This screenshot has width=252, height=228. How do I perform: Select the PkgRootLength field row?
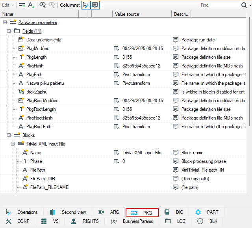pos(123,109)
